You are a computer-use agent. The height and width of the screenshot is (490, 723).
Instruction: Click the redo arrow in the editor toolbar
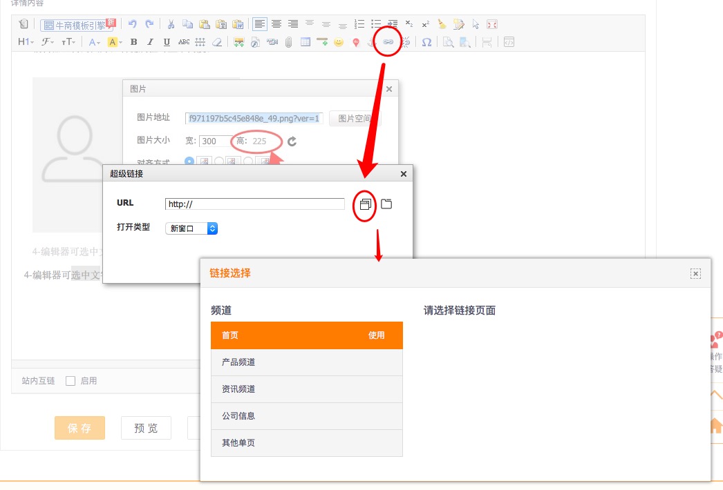149,24
